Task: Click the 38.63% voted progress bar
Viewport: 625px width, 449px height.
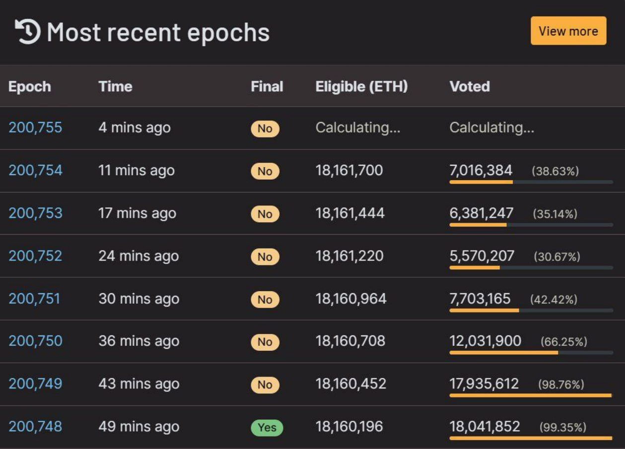Action: 531,182
